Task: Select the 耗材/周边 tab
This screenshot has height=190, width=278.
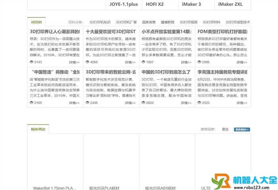Action: 38,129
